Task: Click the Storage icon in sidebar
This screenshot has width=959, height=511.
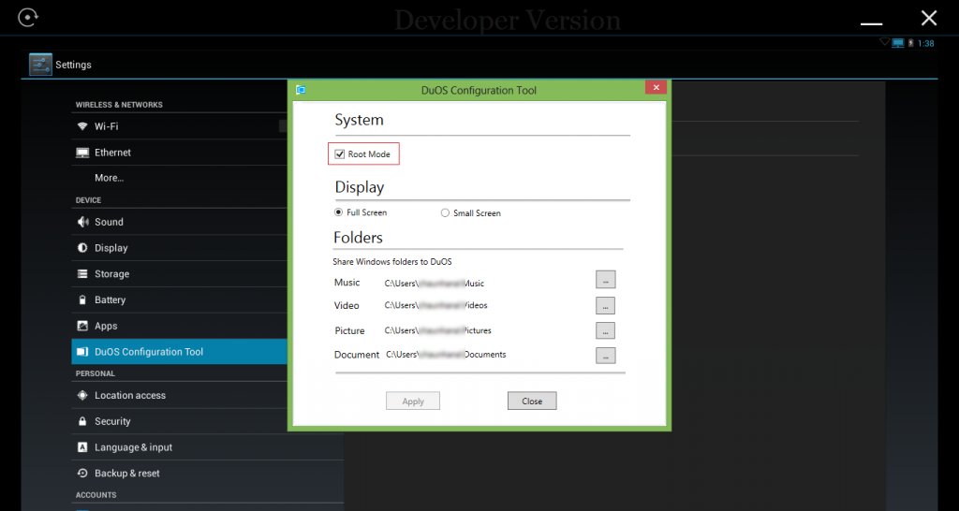Action: (x=82, y=274)
